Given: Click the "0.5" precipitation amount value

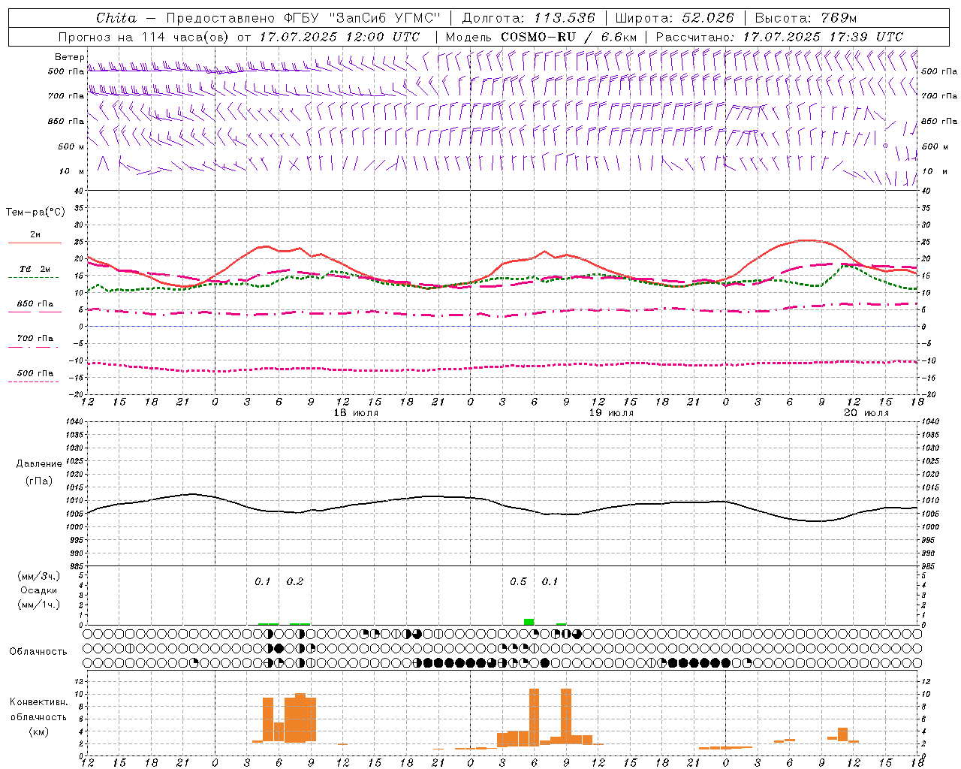Looking at the screenshot, I should (518, 582).
